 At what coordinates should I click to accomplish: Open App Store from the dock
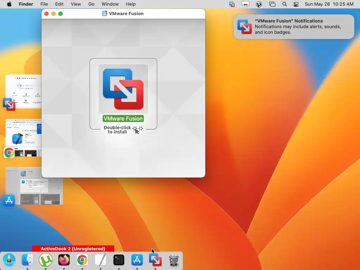click(137, 260)
